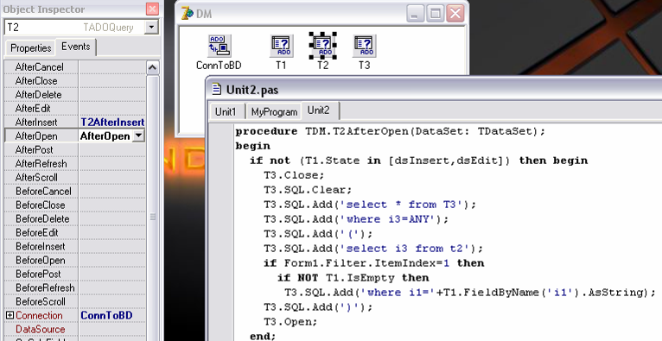Place cursor on the T3.SQL.Clear line
662x341 pixels.
click(308, 190)
